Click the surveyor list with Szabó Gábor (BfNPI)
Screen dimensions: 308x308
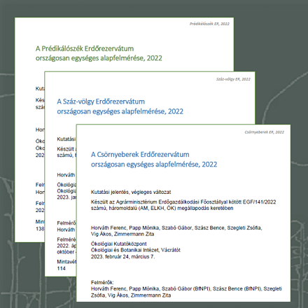click(x=186, y=292)
